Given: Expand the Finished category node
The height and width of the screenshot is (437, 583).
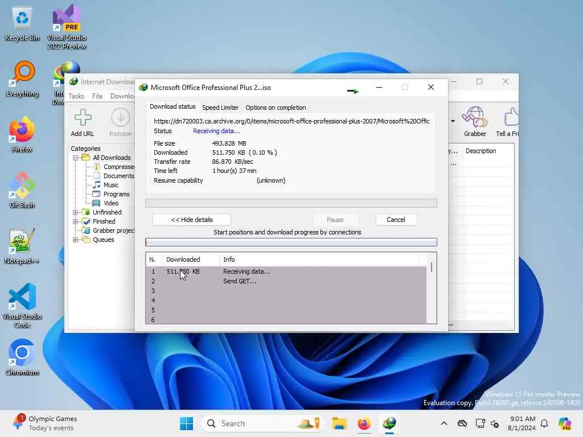Looking at the screenshot, I should (x=76, y=221).
